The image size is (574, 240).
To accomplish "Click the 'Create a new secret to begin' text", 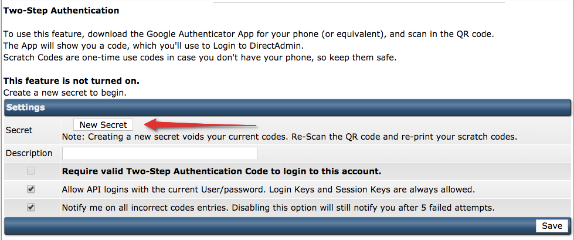I will (x=65, y=92).
